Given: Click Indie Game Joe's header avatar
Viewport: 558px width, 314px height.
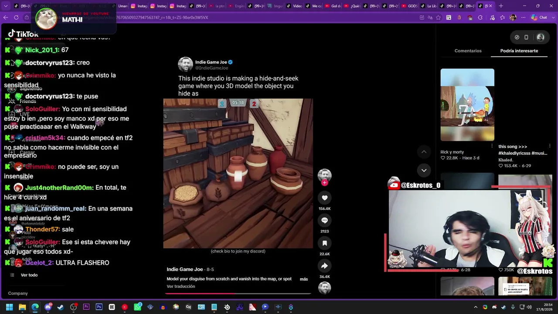Looking at the screenshot, I should 185,65.
